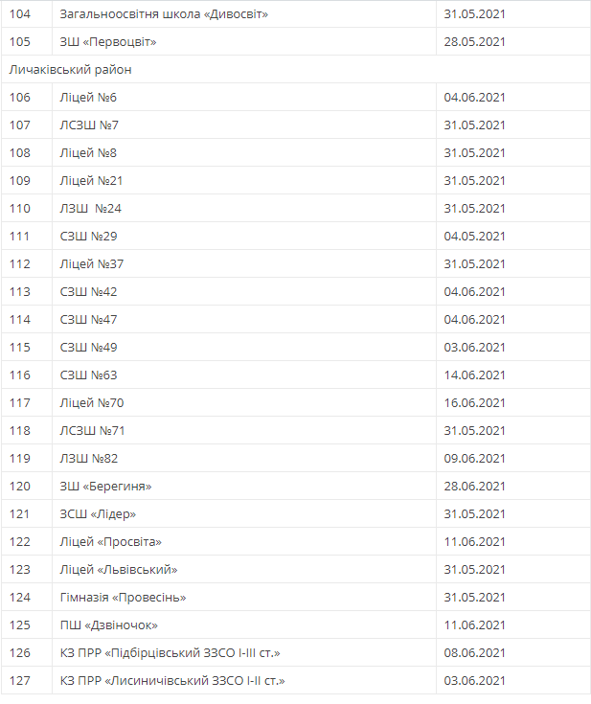Select the ЗШ «Первоцвіт» entry
Viewport: 591px width, 704px height.
107,42
